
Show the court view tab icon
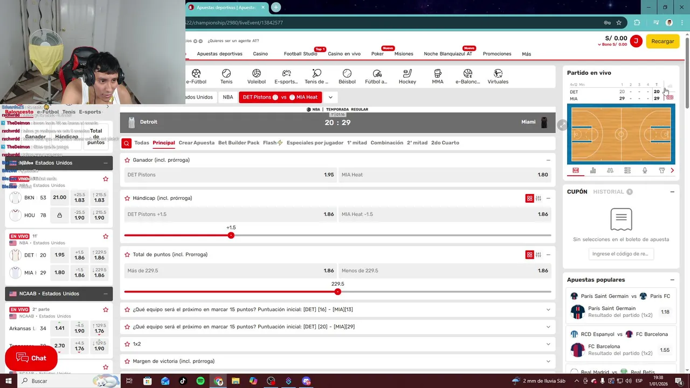coord(576,170)
